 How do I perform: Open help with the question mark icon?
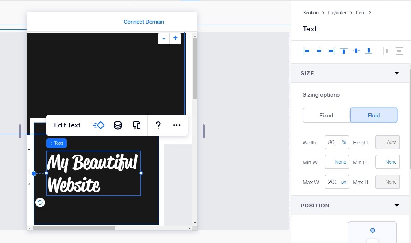[x=158, y=125]
